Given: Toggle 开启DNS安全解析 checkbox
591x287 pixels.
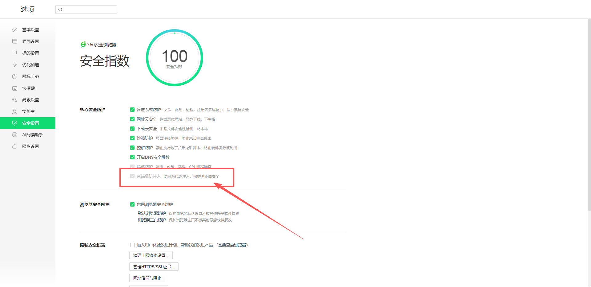Looking at the screenshot, I should tap(132, 157).
